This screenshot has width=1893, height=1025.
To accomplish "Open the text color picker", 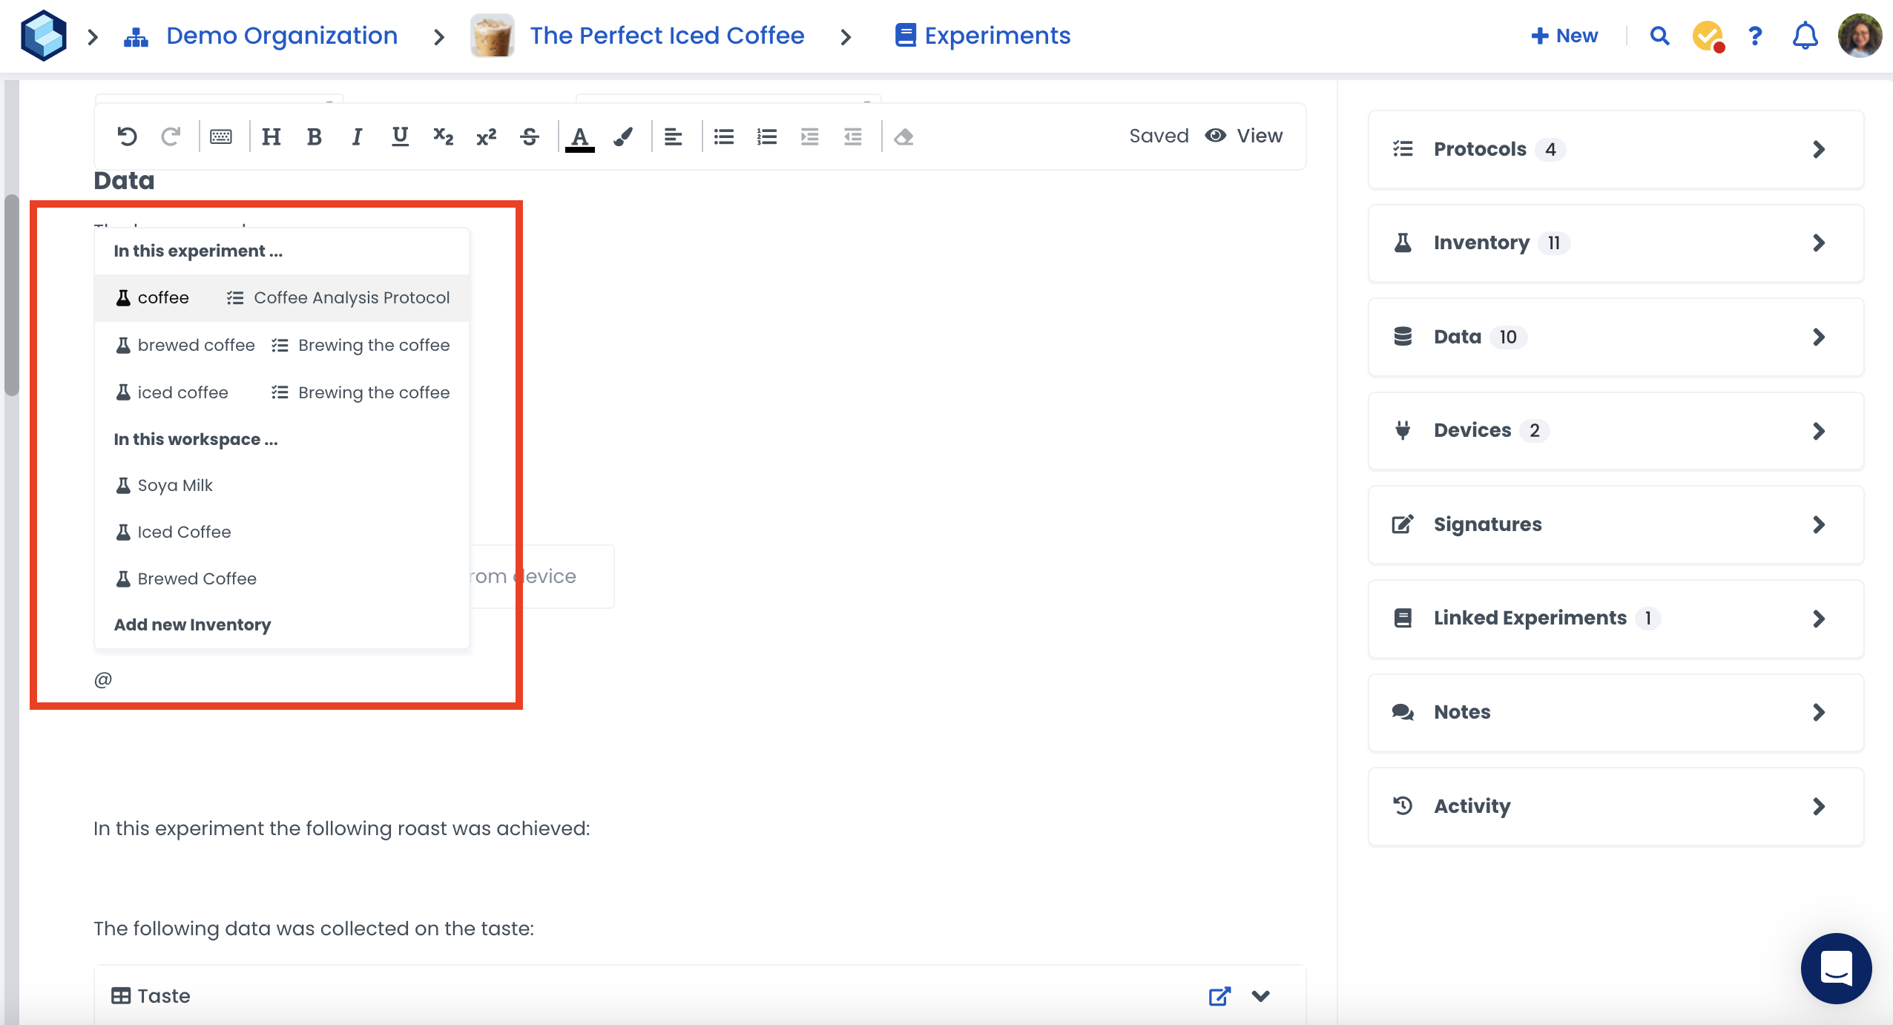I will pyautogui.click(x=580, y=136).
